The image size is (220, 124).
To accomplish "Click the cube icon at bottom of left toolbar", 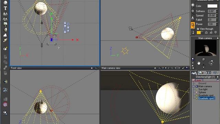I will (x=5, y=113).
